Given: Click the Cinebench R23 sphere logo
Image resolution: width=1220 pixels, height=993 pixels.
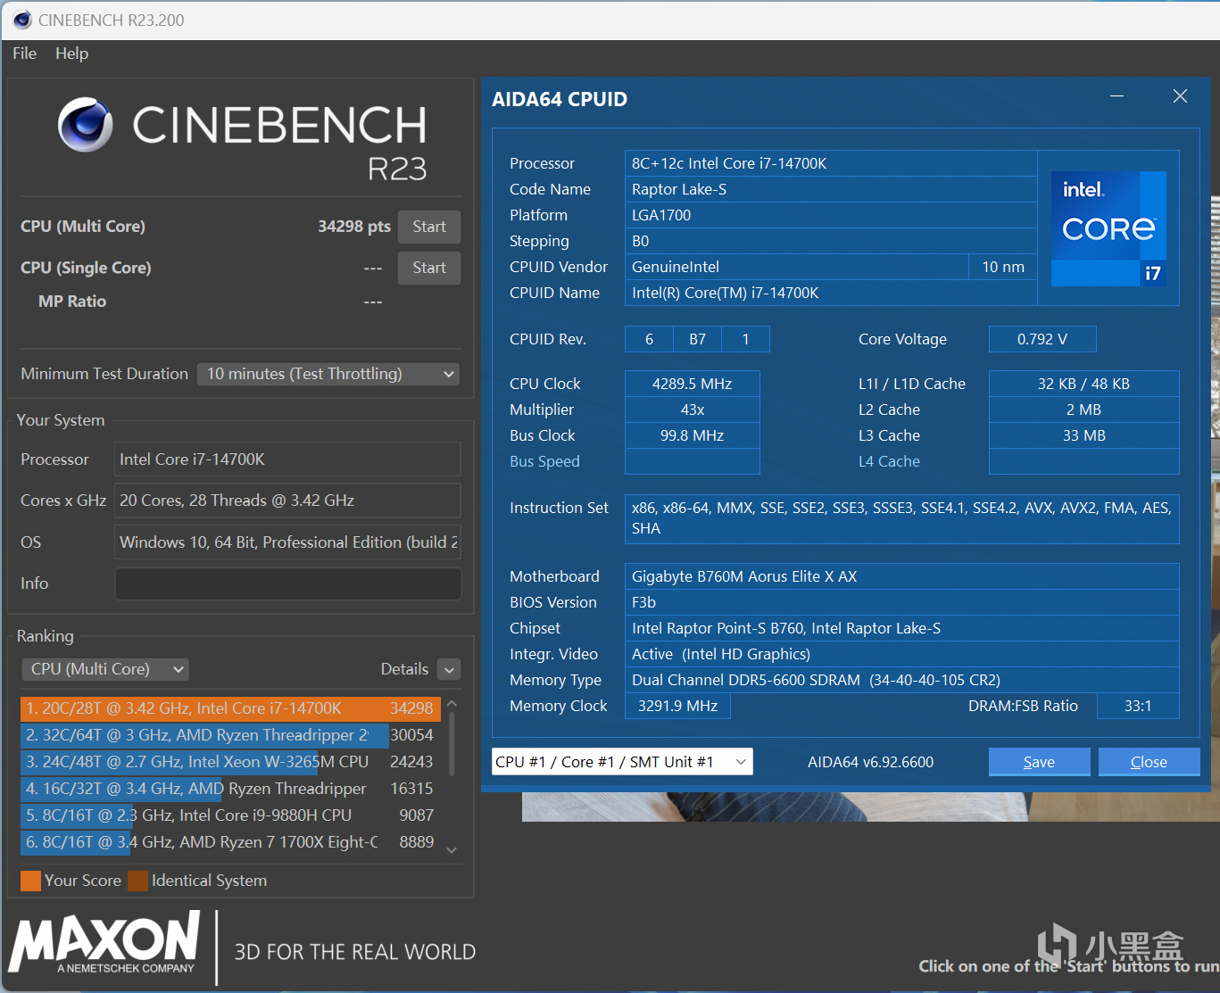Looking at the screenshot, I should [x=86, y=125].
